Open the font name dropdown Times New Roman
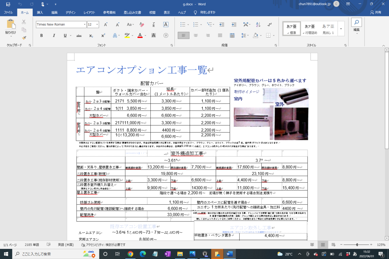389x259 pixels. pos(85,25)
